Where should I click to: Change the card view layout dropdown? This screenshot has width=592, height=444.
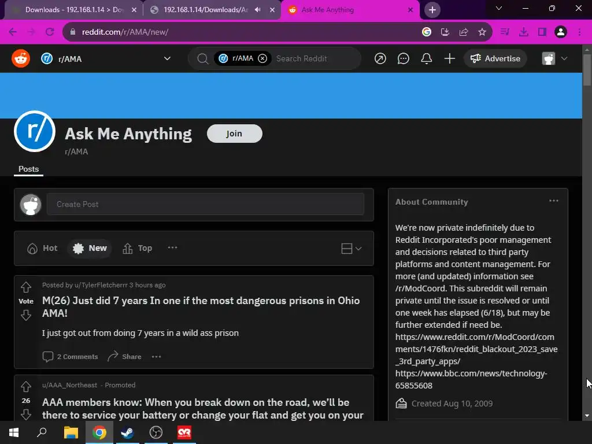(x=351, y=249)
